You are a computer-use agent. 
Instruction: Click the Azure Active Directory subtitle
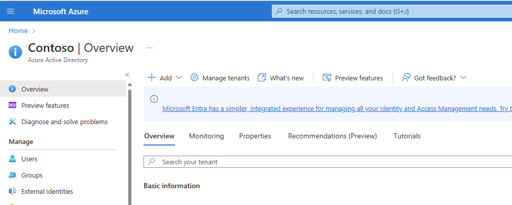58,60
